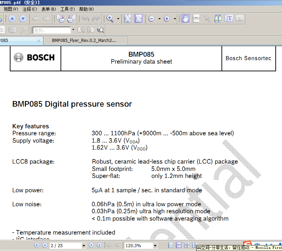Click the greyed-out previous view left arrow in top toolbar
Screen dimensions: 282x251
click(x=36, y=19)
